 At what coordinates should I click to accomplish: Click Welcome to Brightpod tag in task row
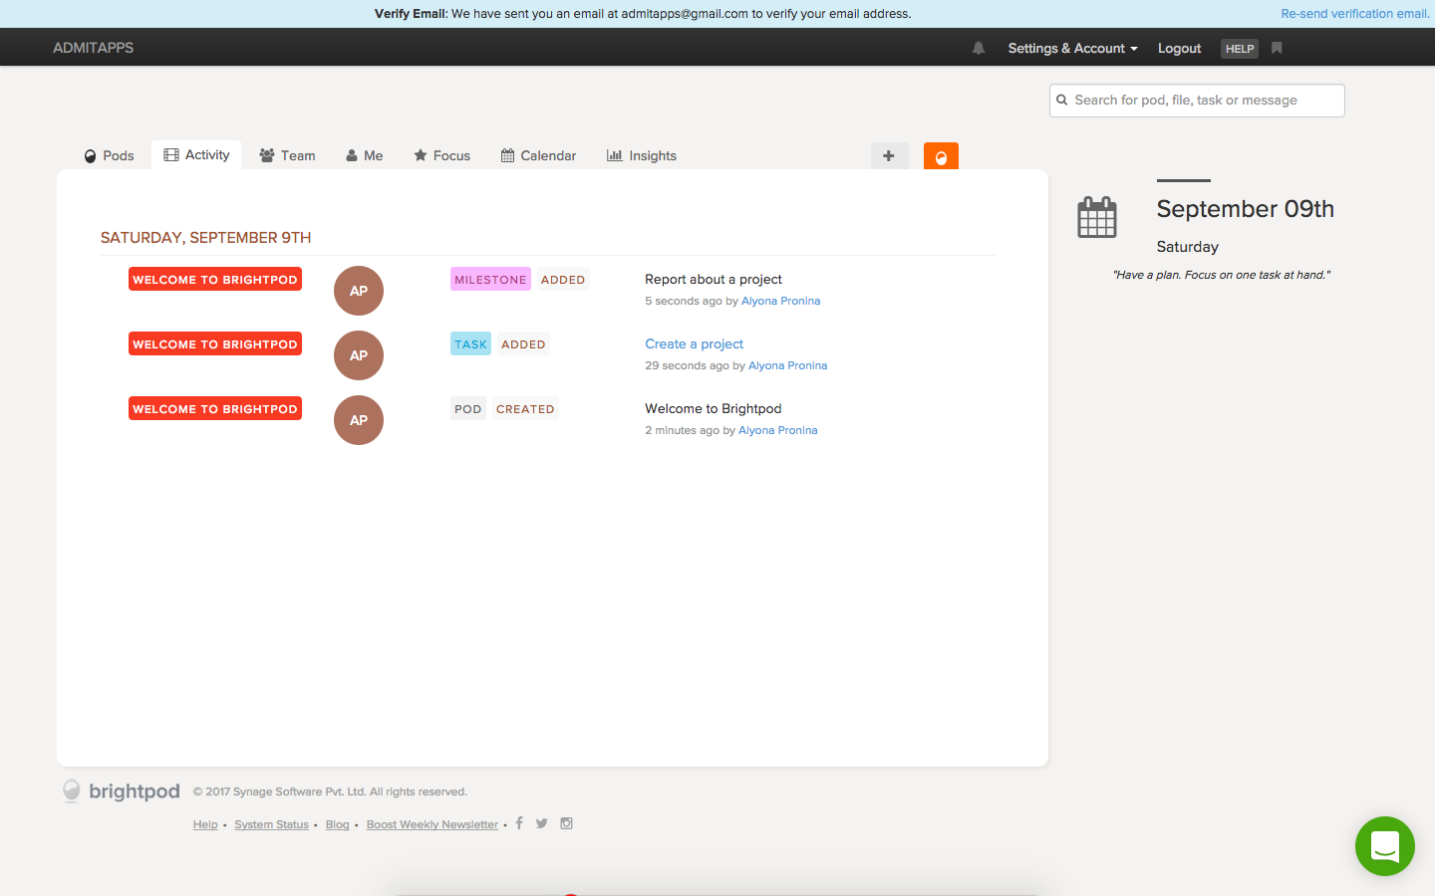[215, 343]
